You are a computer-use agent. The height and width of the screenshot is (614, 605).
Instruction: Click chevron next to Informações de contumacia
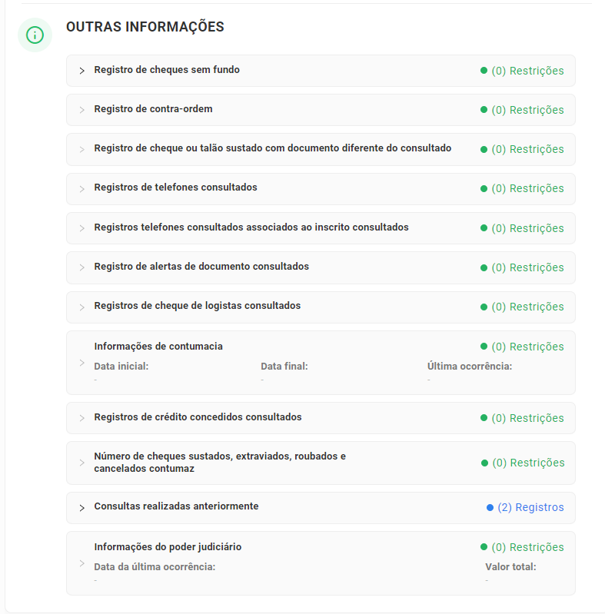point(82,362)
